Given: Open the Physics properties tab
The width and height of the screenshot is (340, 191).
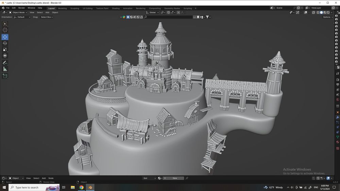Looking at the screenshot, I should click(x=338, y=127).
